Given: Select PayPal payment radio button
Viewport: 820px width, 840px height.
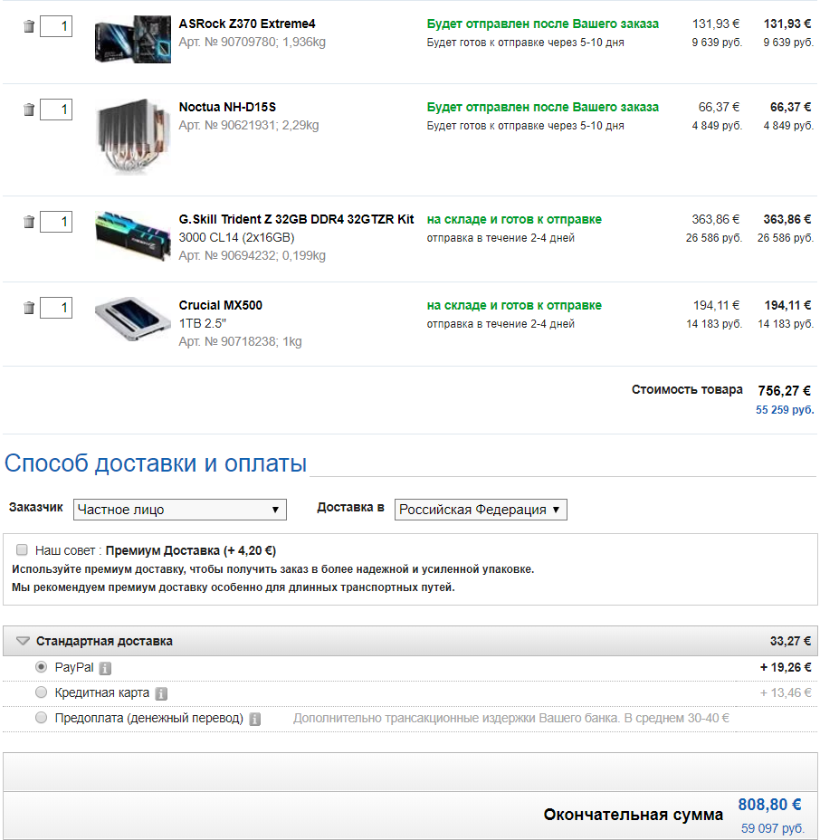Looking at the screenshot, I should (41, 667).
